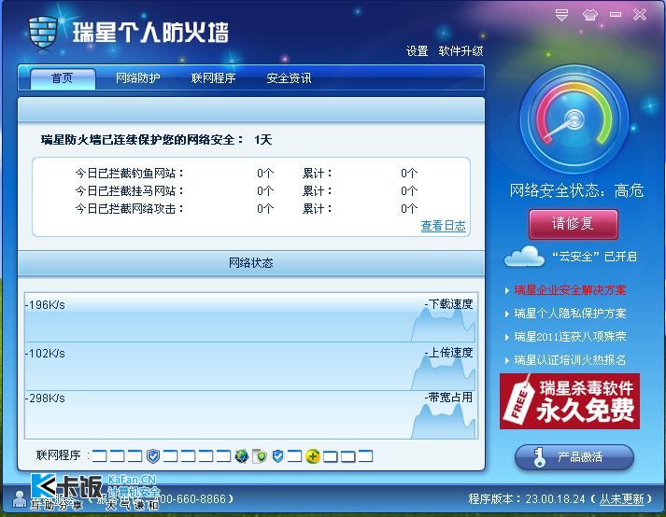Click the blue shield icon left of the globe

(x=153, y=456)
